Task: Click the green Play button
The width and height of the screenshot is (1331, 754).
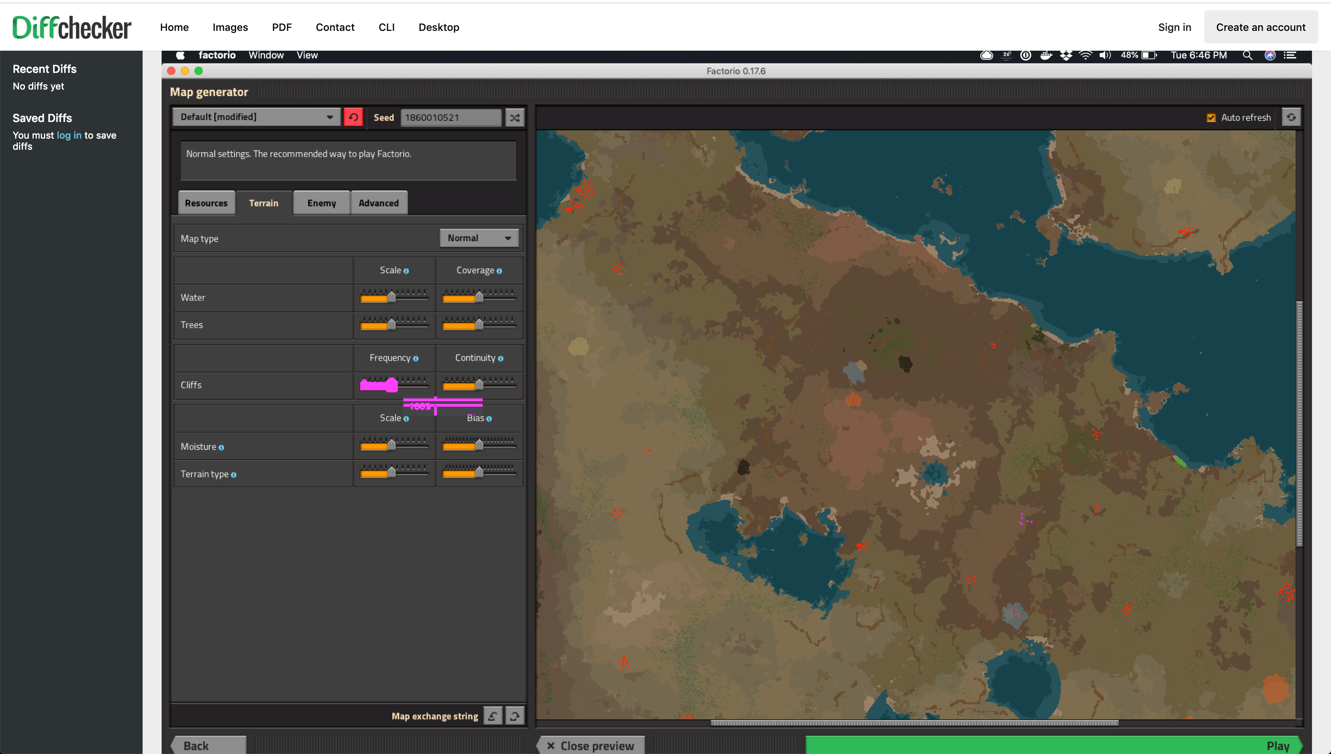Action: (1053, 745)
